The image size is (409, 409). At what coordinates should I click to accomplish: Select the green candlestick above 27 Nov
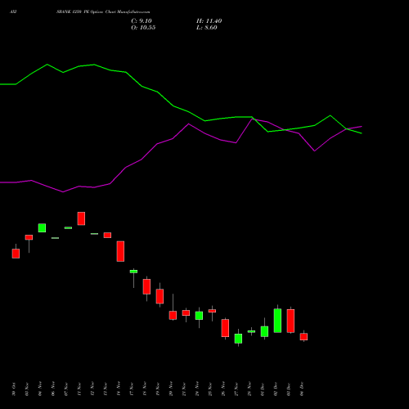click(238, 339)
